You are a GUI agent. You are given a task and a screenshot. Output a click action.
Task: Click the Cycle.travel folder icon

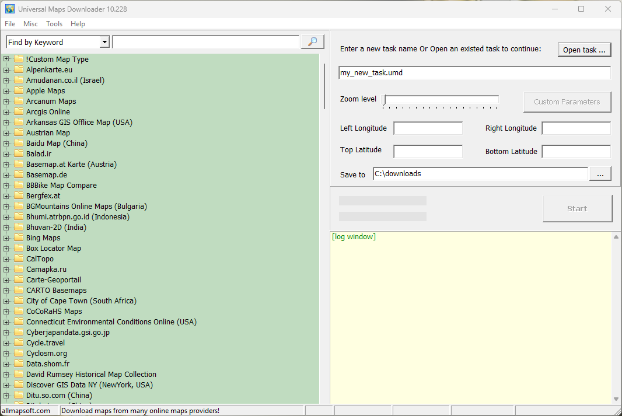pos(19,342)
